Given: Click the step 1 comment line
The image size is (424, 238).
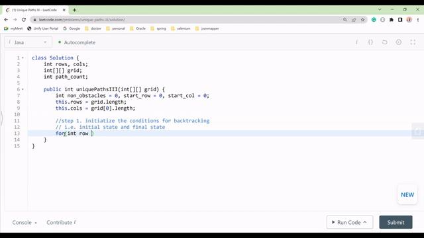Looking at the screenshot, I should pos(132,120).
